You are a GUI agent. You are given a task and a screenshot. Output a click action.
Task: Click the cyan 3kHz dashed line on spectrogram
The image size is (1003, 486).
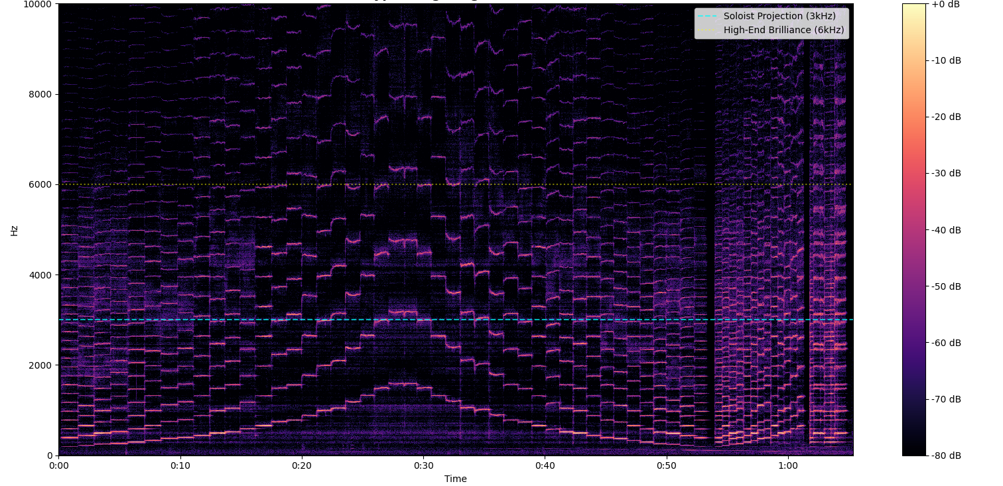point(464,320)
